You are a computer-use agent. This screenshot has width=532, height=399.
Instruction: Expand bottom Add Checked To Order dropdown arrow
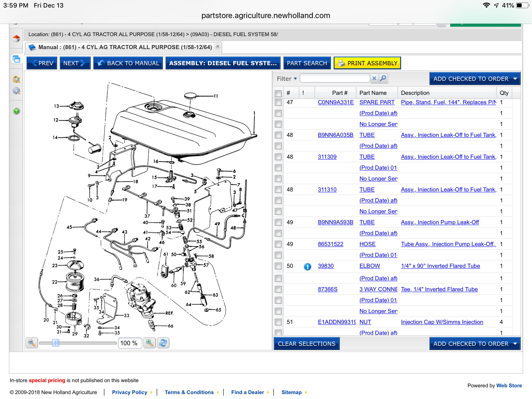coord(515,344)
